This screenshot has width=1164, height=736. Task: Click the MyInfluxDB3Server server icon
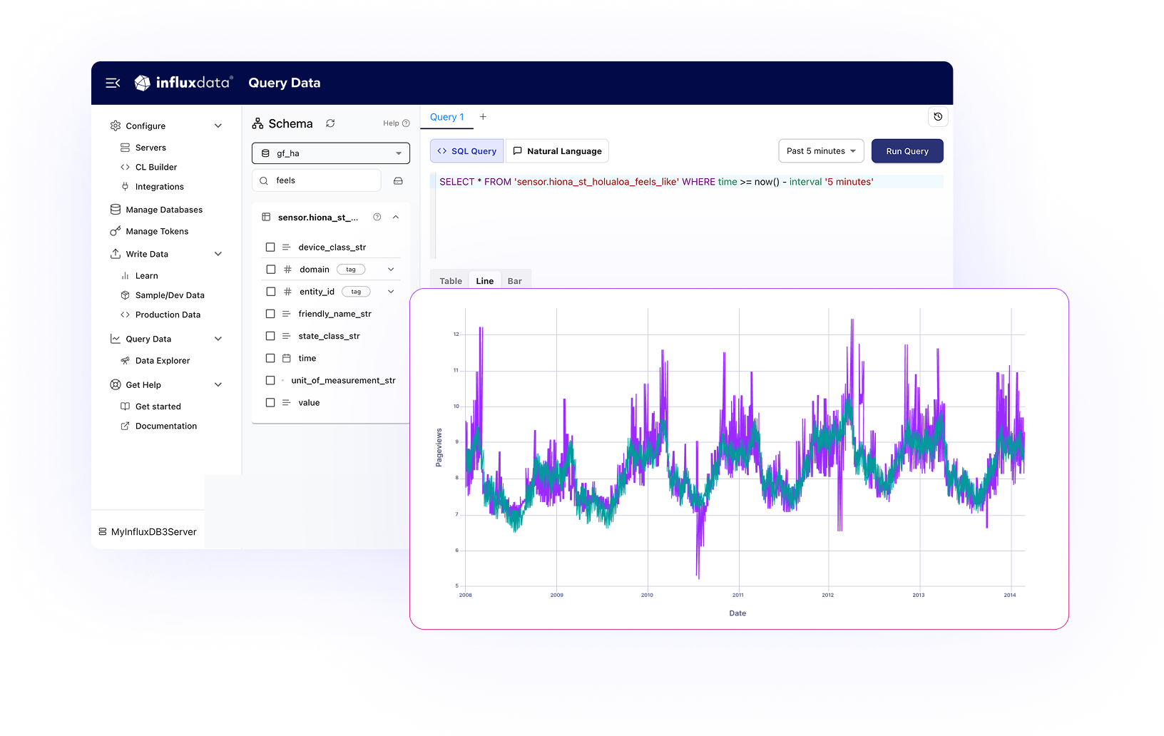pyautogui.click(x=103, y=531)
